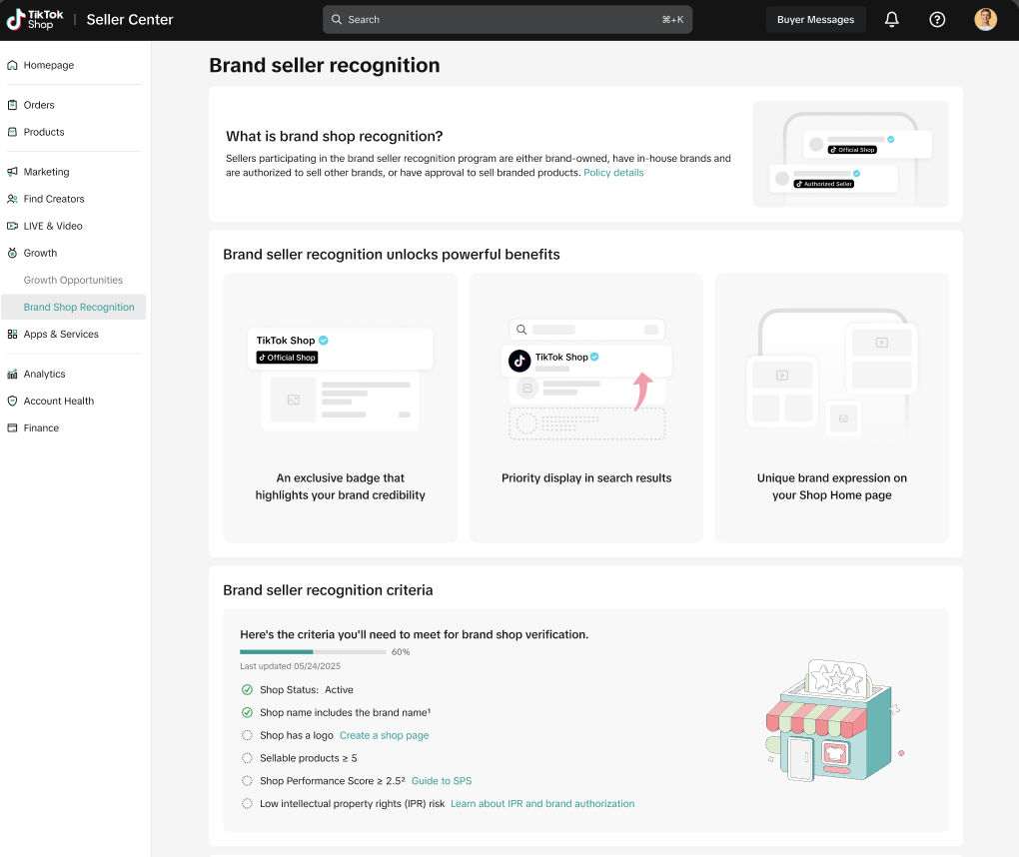Click the Marketing megaphone icon
The height and width of the screenshot is (857, 1019).
click(12, 172)
